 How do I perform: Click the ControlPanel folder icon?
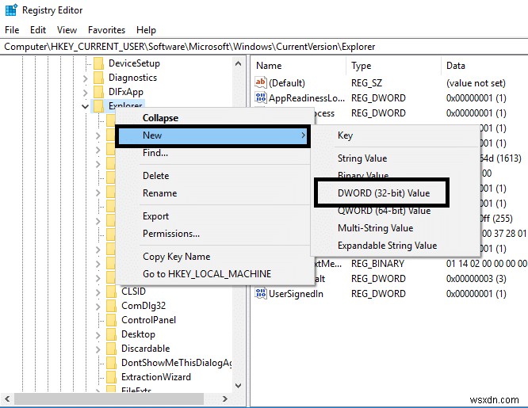[x=112, y=320]
